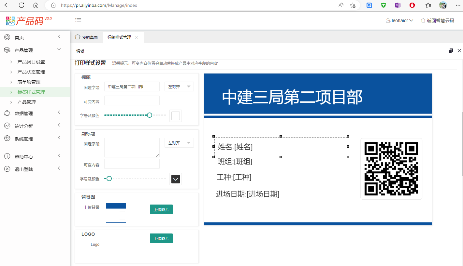This screenshot has height=266, width=463.
Task: Click the title font size slider handle
Action: 150,115
